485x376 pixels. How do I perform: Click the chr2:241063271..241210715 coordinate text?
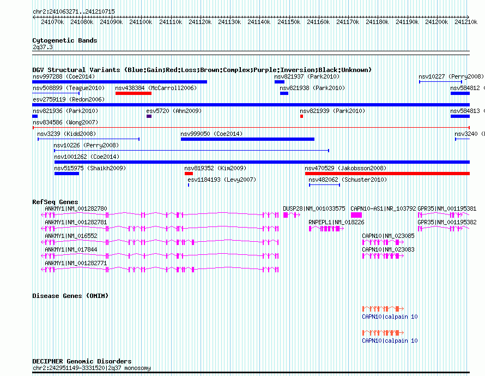tap(74, 11)
